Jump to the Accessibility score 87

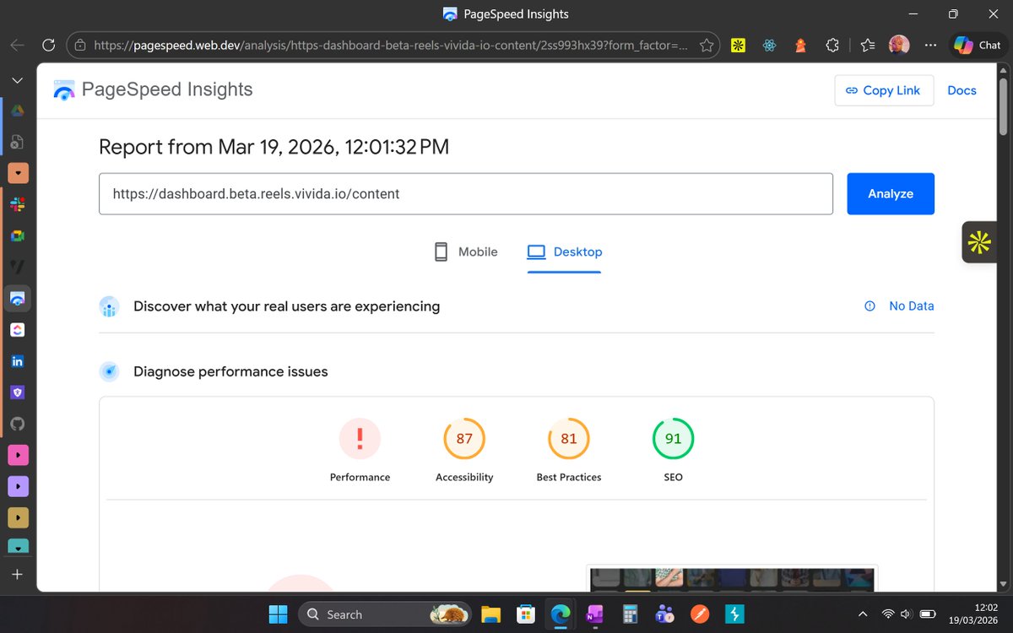coord(464,451)
